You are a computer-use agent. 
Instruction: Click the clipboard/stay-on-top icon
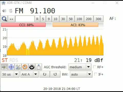tap(39, 67)
